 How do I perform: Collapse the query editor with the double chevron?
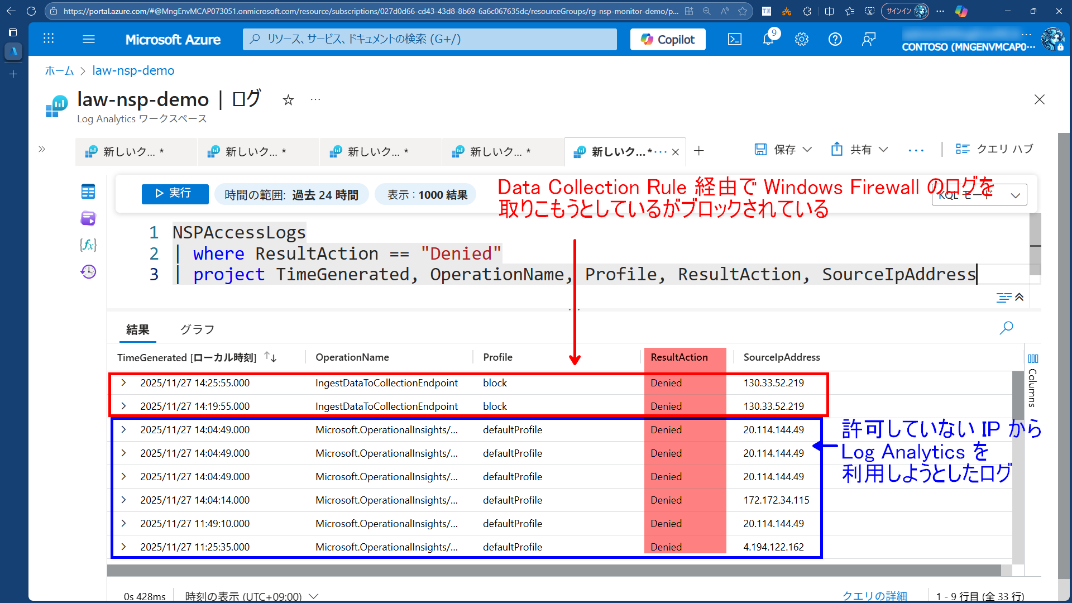coord(1020,297)
